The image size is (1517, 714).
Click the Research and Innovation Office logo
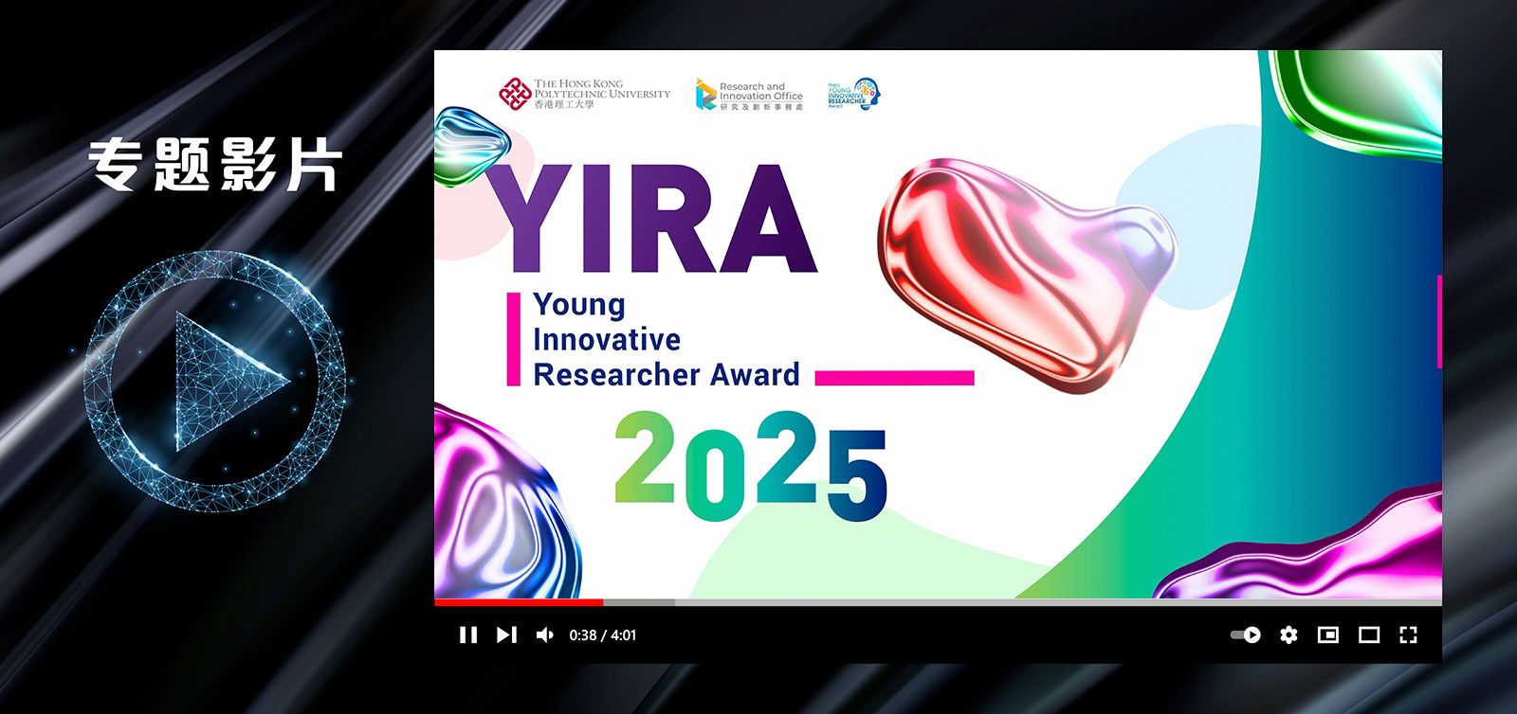point(749,95)
